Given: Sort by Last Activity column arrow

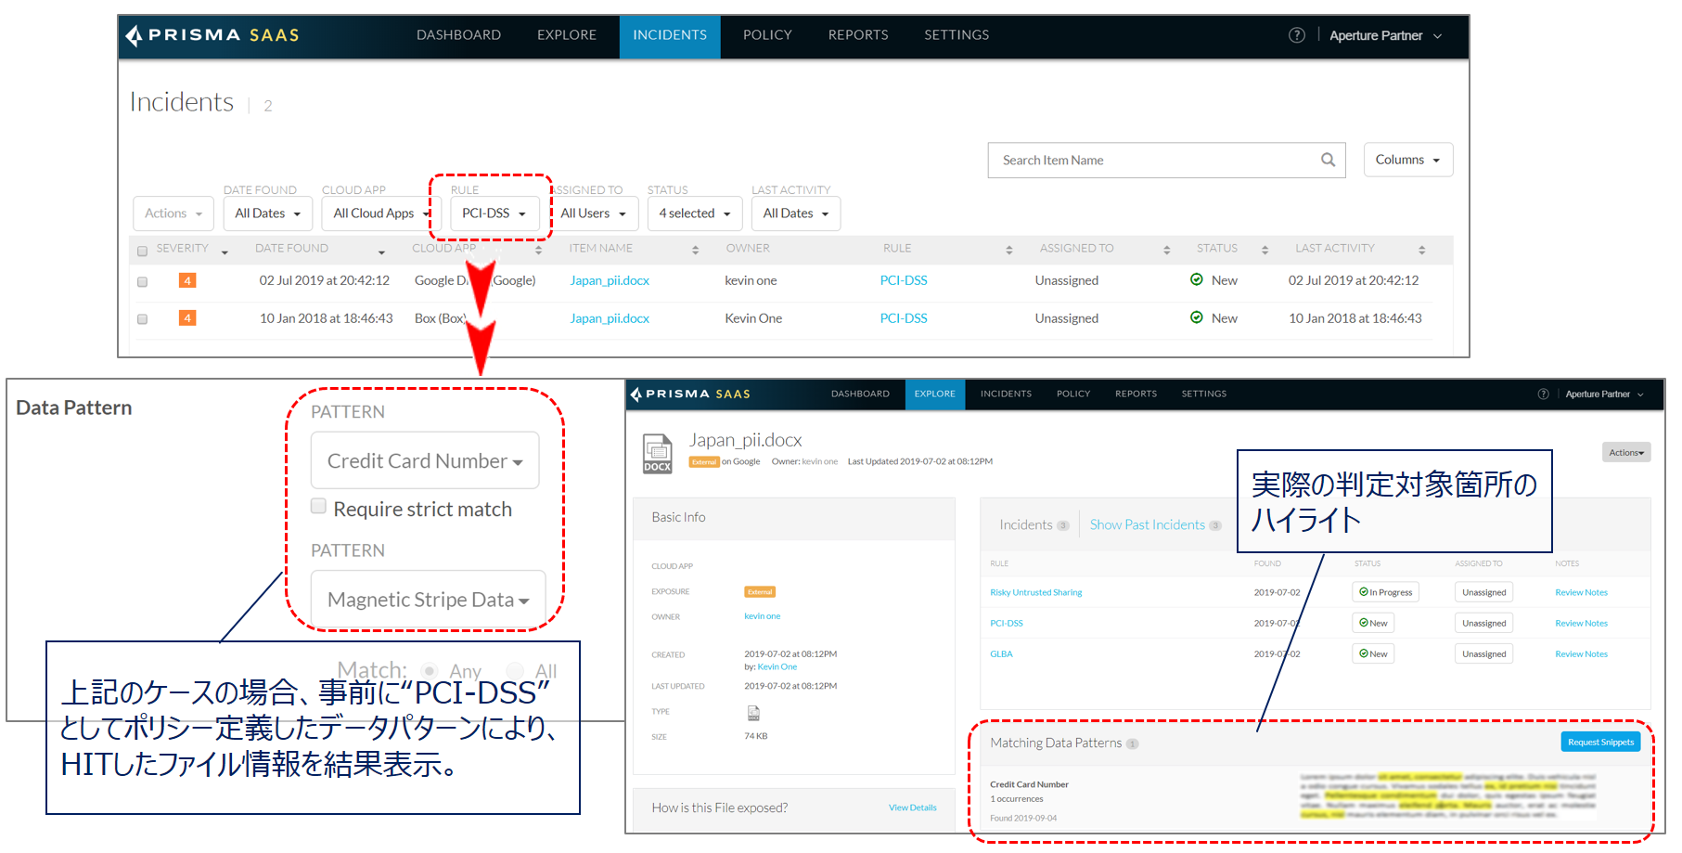Looking at the screenshot, I should pos(1421,250).
